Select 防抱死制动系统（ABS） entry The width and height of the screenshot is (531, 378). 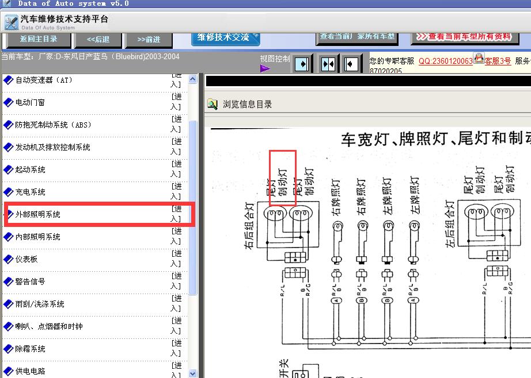coord(54,125)
